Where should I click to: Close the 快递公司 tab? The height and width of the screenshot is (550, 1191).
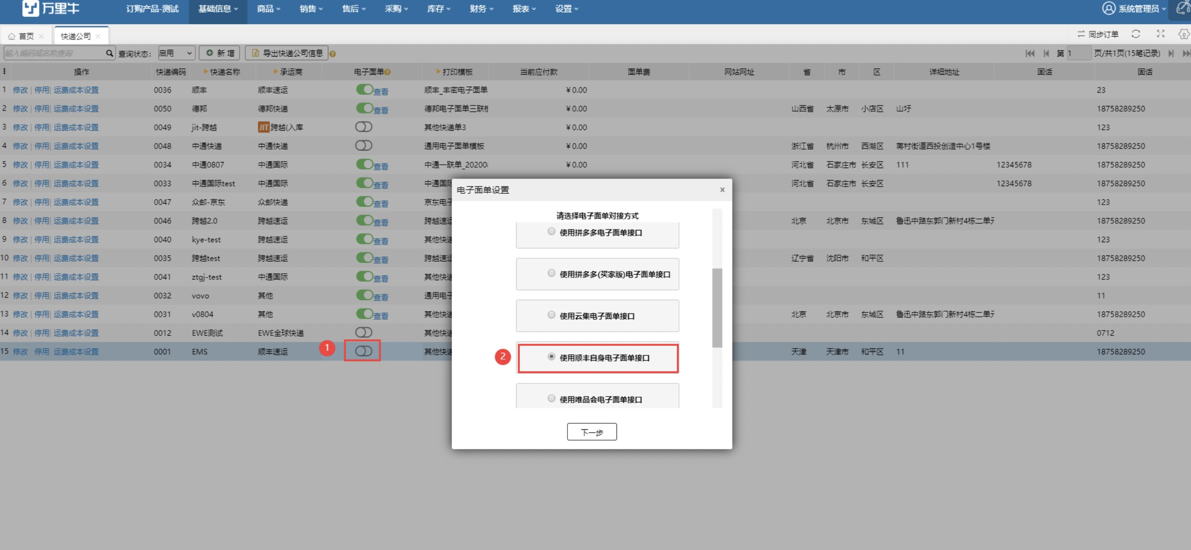98,36
